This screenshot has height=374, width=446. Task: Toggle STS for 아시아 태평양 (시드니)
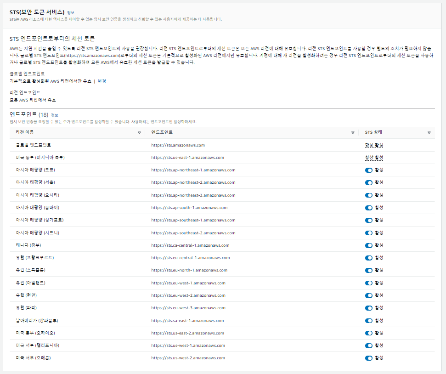point(369,233)
